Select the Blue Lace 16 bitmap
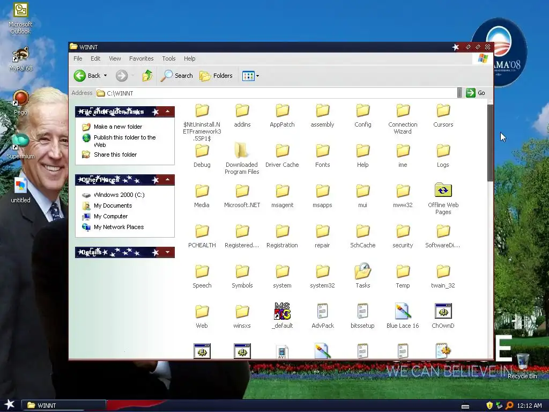 point(403,315)
